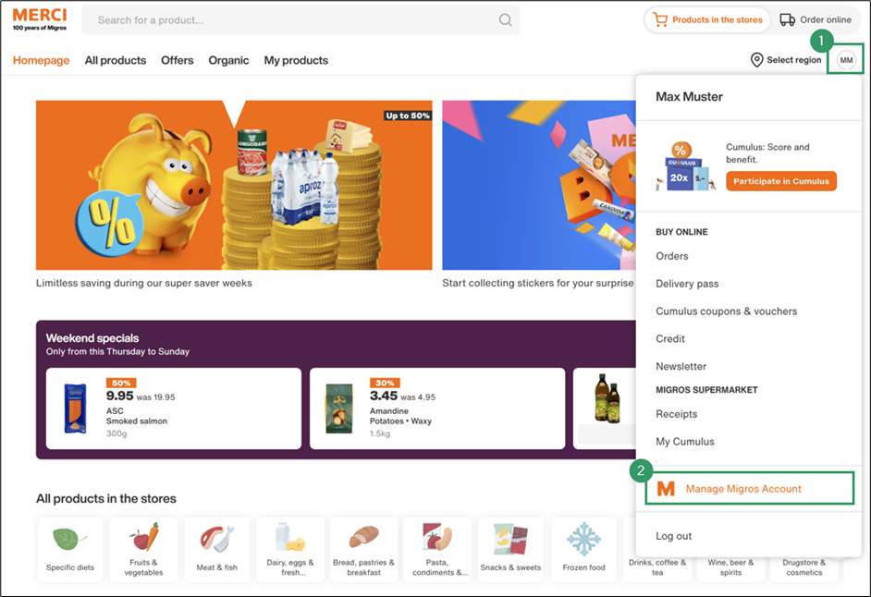The image size is (871, 597).
Task: Click the Cumulus promo illustration
Action: click(x=685, y=166)
